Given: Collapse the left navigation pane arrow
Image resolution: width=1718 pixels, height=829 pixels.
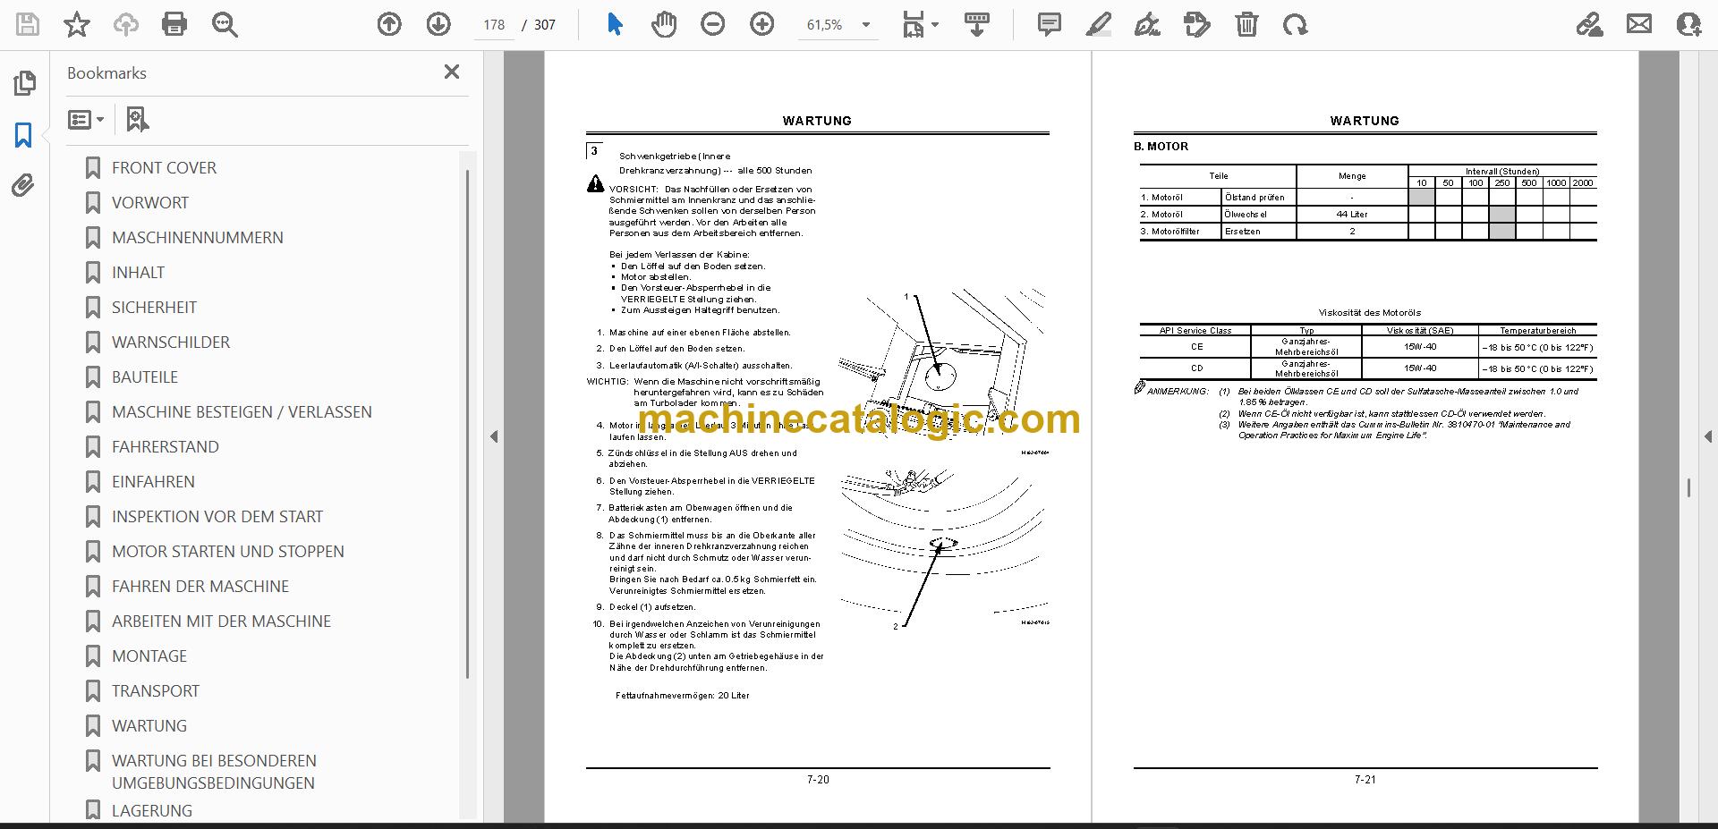Looking at the screenshot, I should 494,436.
